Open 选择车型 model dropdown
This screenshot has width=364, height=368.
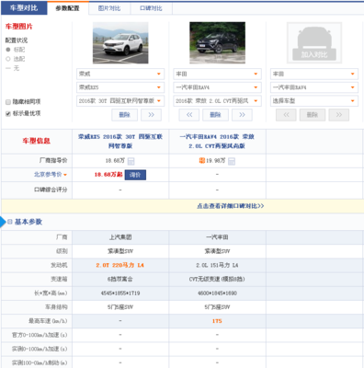click(314, 101)
